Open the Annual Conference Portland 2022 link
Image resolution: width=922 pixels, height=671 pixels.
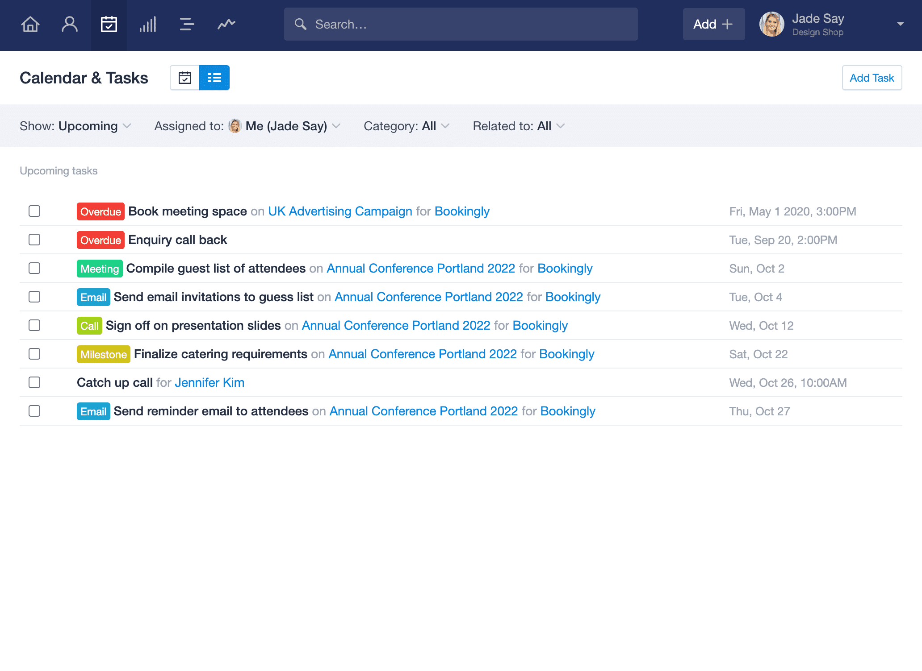click(x=420, y=268)
